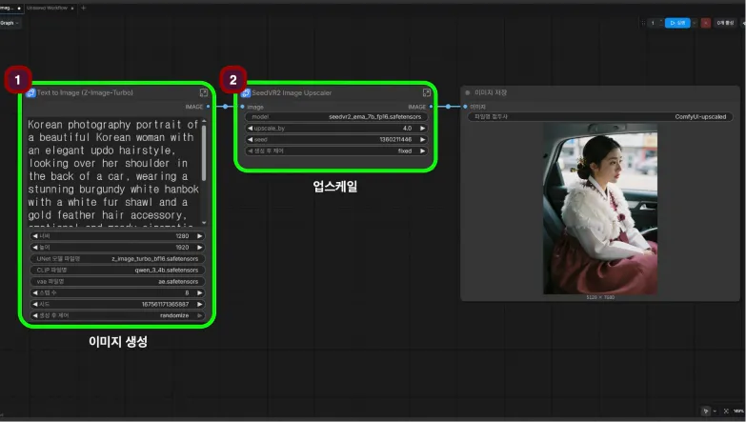Decrease 너비 width value 1280 with left arrow
This screenshot has height=422, width=746.
tap(34, 236)
